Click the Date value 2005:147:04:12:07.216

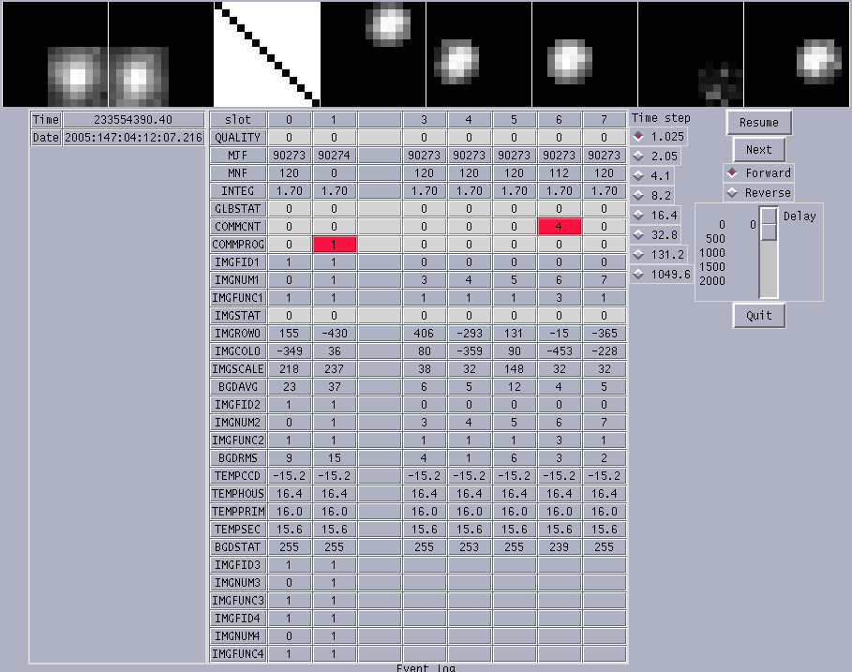point(133,138)
